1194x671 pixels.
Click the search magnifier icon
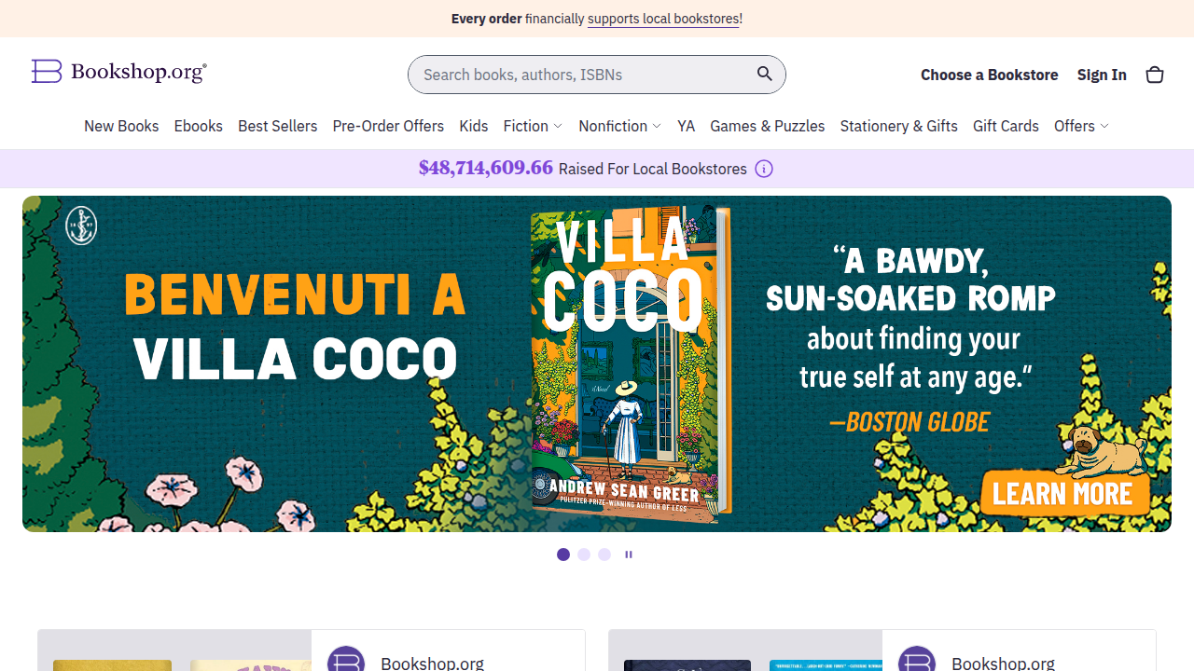tap(765, 75)
